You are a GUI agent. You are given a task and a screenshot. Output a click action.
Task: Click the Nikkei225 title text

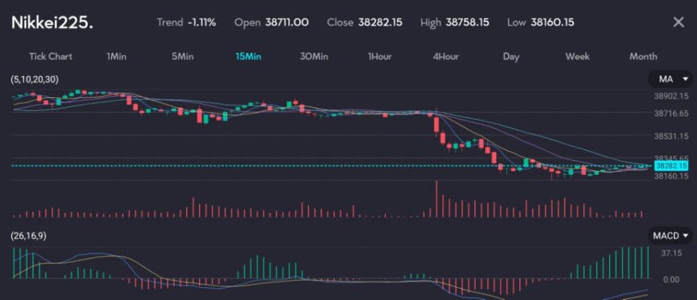tap(52, 22)
